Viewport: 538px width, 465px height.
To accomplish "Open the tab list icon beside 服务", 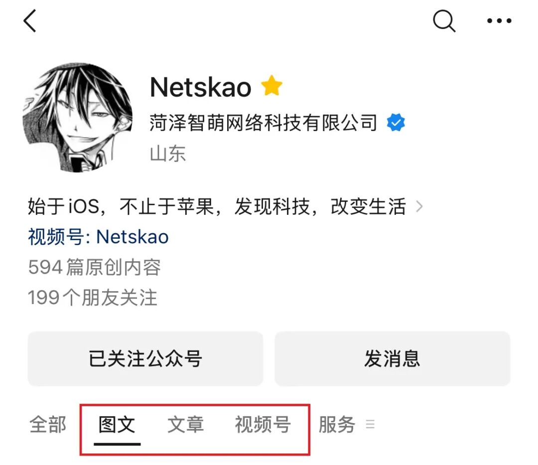I will (x=370, y=424).
